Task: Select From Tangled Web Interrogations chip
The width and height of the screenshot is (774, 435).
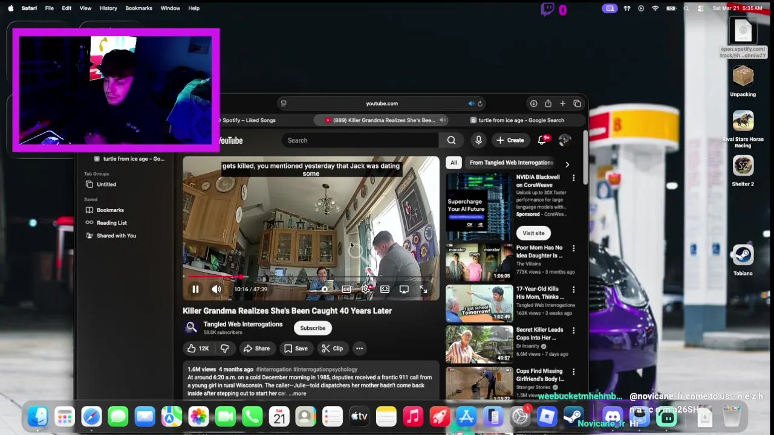Action: pos(511,163)
